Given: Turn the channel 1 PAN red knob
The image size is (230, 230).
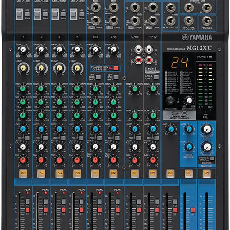Looking at the screenshot, I should [x=23, y=160].
